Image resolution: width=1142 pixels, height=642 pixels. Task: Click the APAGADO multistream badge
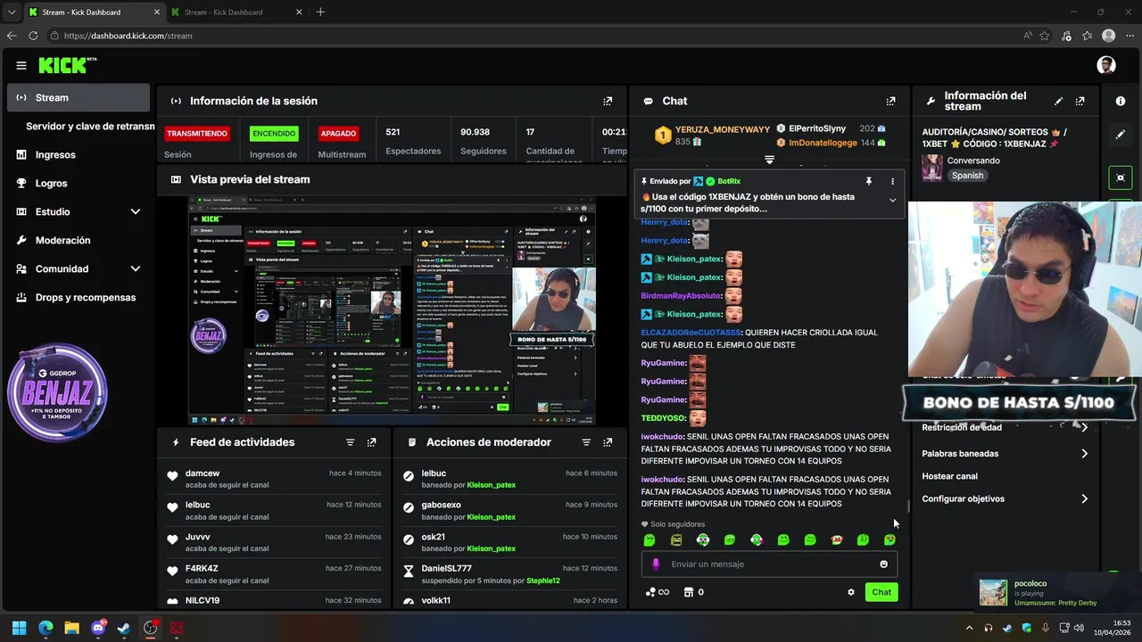tap(339, 134)
